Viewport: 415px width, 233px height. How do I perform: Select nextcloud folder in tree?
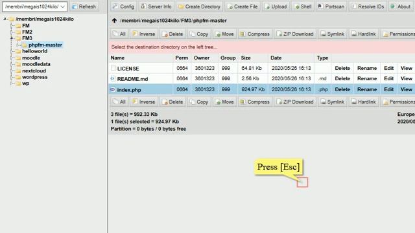coord(34,71)
